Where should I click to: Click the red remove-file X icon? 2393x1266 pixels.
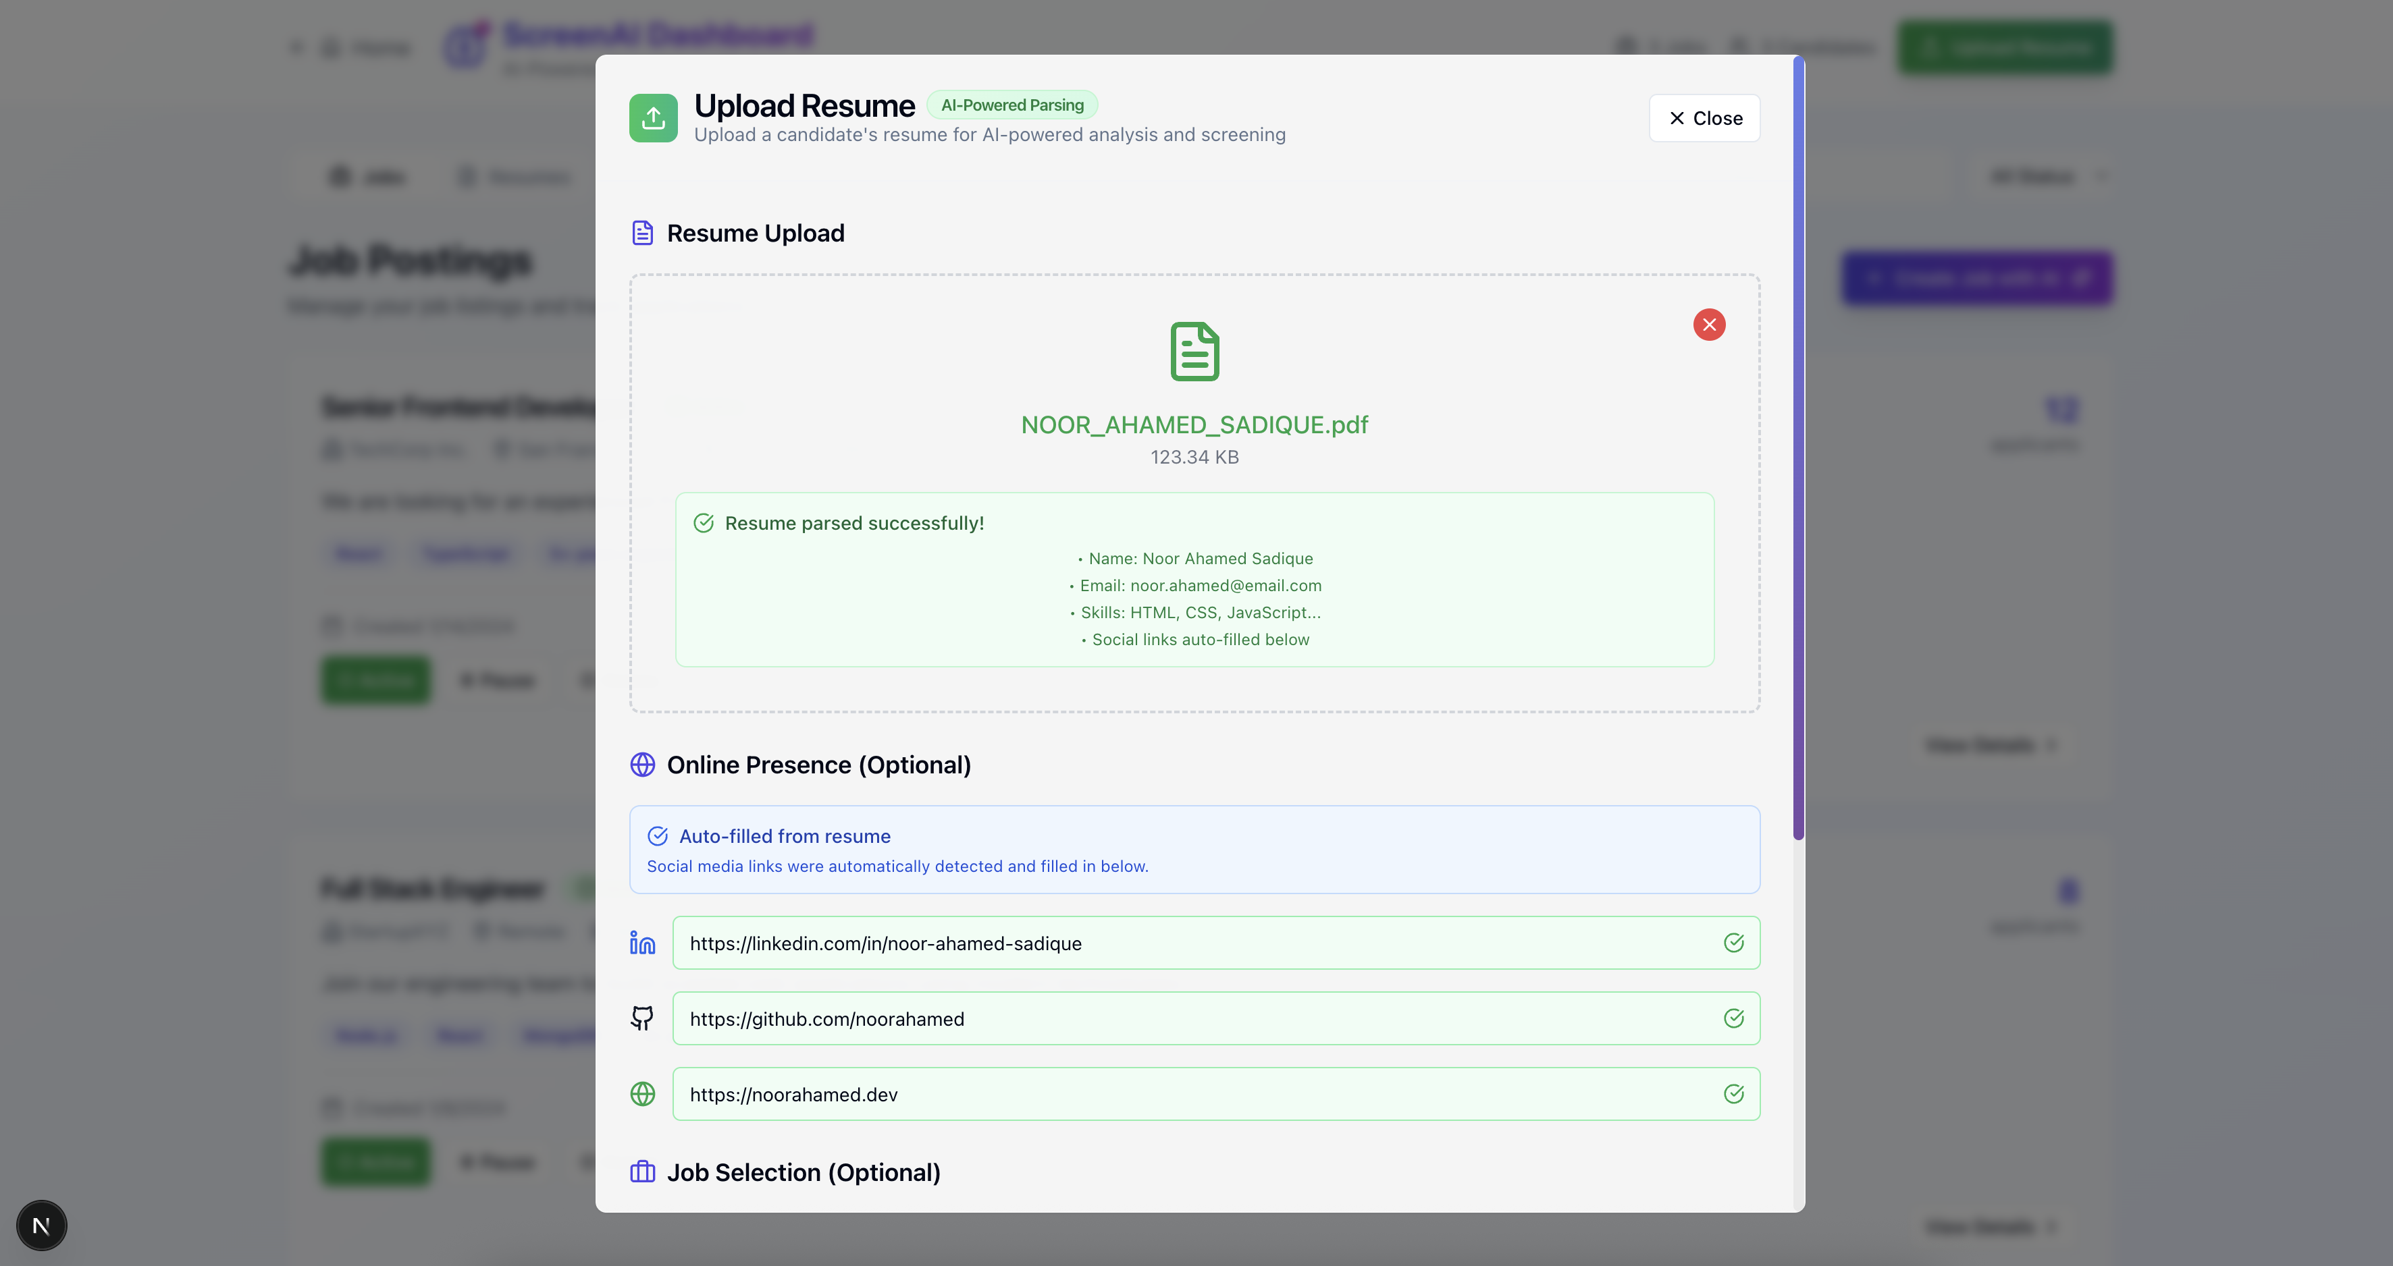pyautogui.click(x=1708, y=325)
